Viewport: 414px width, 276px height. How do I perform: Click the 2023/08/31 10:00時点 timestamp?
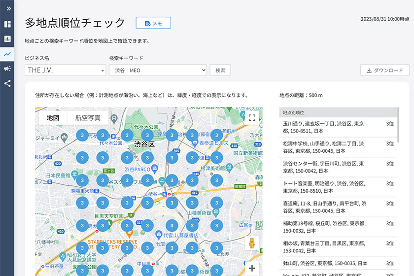[x=385, y=19]
